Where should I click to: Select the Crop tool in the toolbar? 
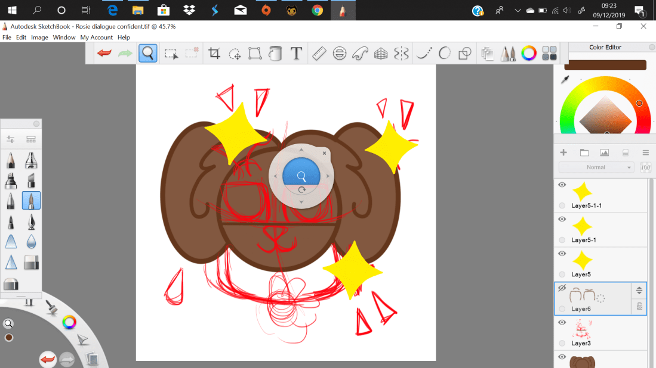click(x=214, y=54)
